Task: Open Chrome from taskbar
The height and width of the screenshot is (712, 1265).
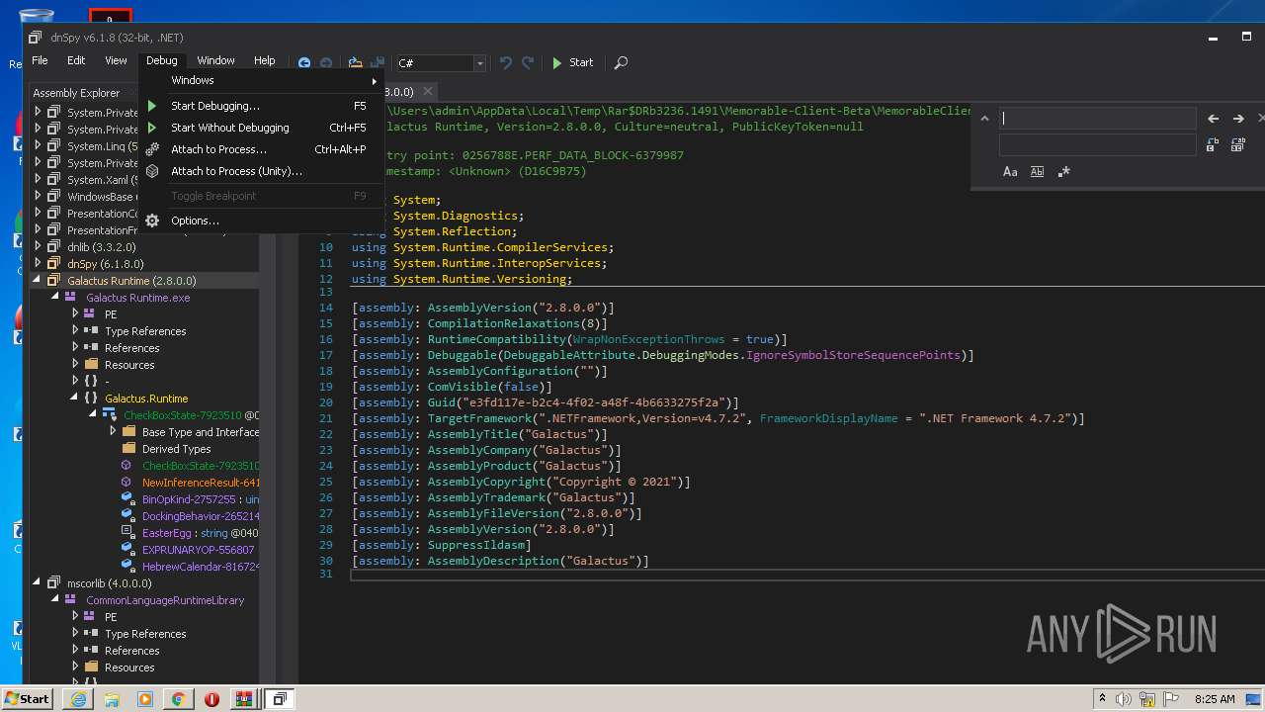Action: pos(178,698)
